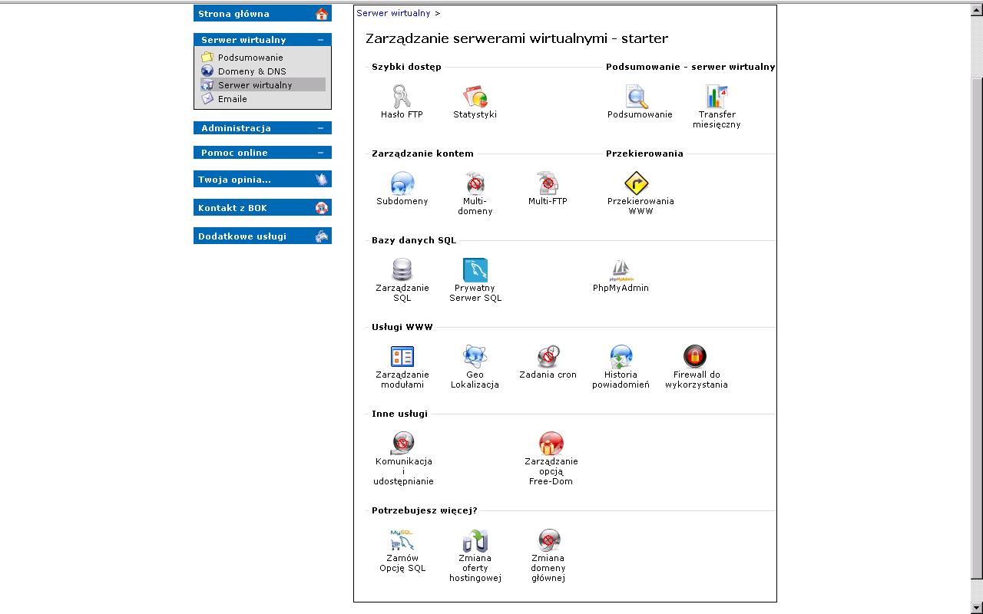
Task: Select Domeny & DNS in sidebar
Action: point(251,71)
